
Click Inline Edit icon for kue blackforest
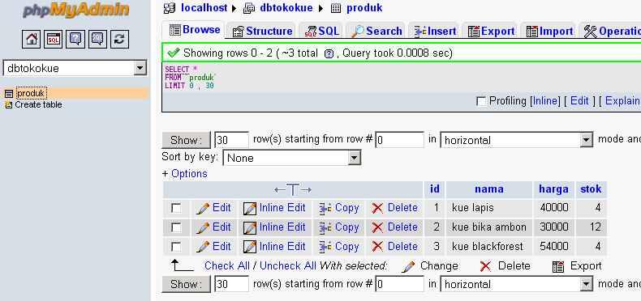[249, 247]
